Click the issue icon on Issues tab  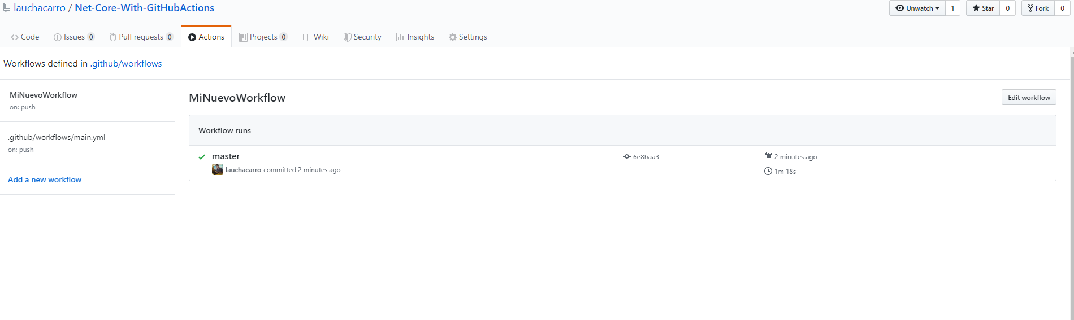pyautogui.click(x=58, y=37)
